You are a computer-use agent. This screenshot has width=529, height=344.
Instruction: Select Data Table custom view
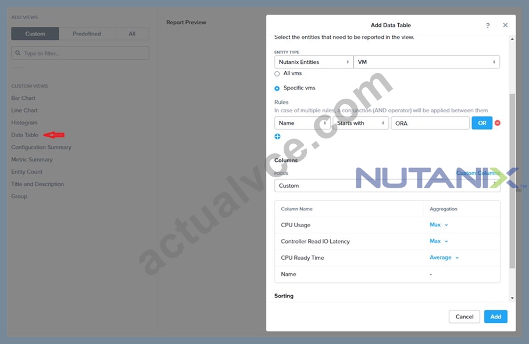[25, 135]
